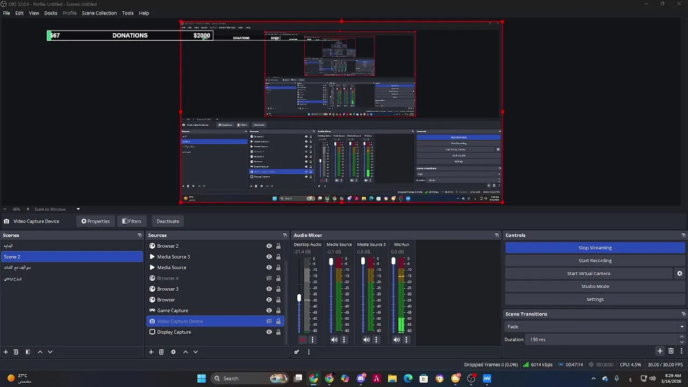
Task: Add a scene transition with plus
Action: pos(660,351)
